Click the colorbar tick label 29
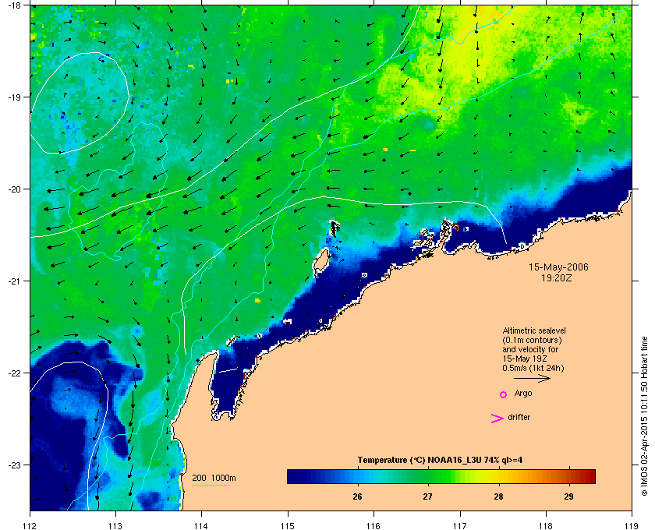This screenshot has height=530, width=655. click(x=568, y=496)
